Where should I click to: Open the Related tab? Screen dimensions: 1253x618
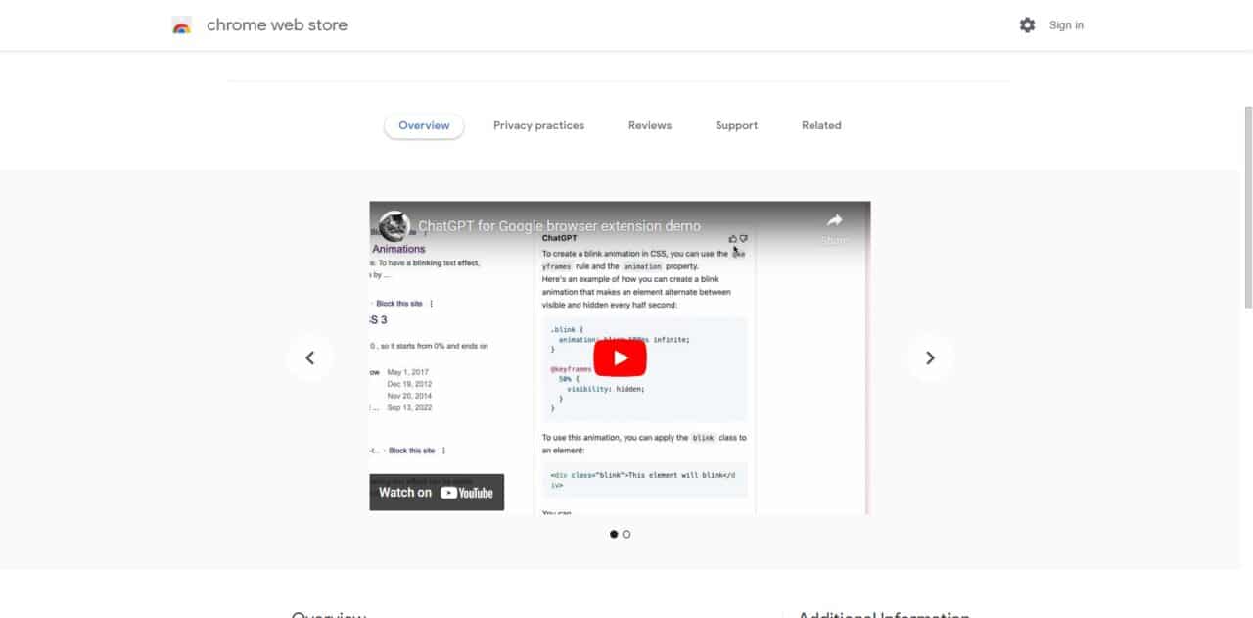(x=821, y=125)
